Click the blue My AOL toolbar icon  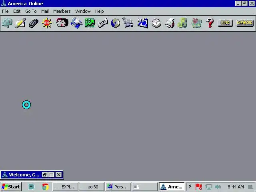click(x=143, y=23)
